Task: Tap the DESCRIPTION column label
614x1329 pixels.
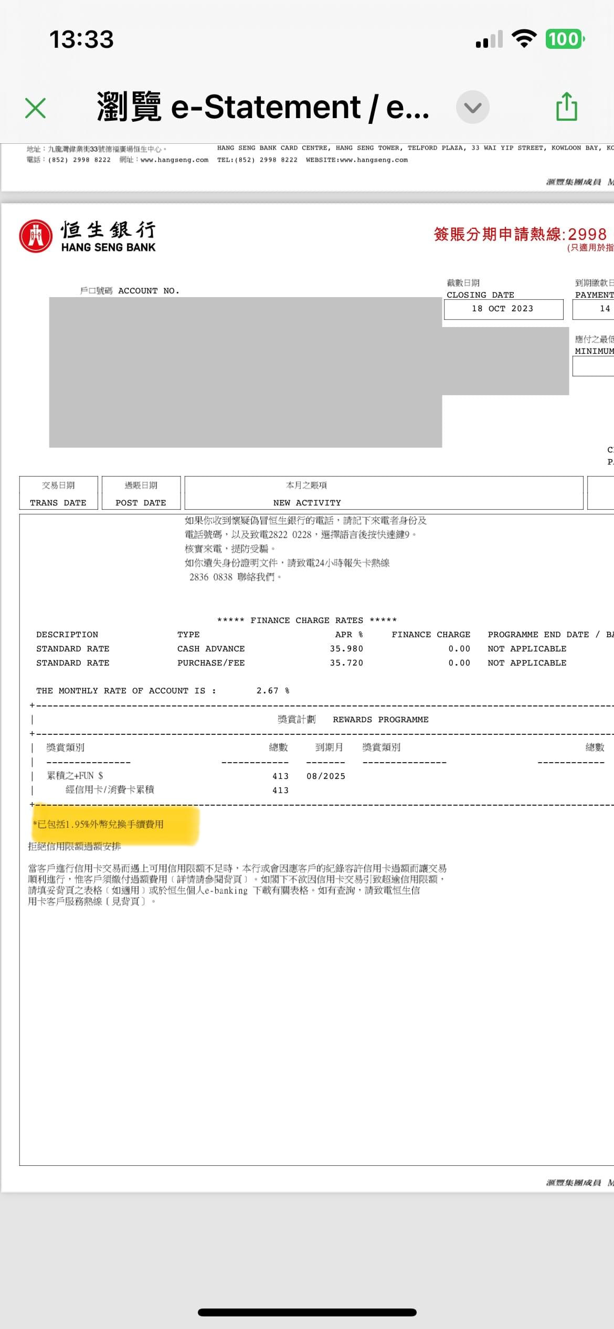Action: [67, 635]
